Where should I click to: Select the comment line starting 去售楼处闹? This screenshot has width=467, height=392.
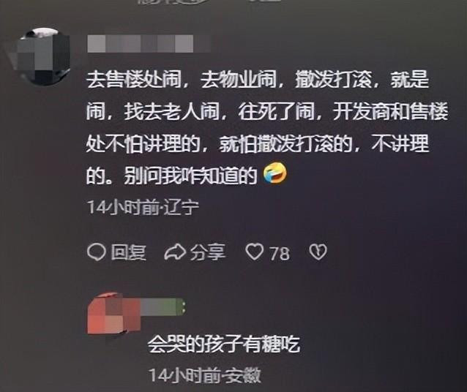[258, 80]
